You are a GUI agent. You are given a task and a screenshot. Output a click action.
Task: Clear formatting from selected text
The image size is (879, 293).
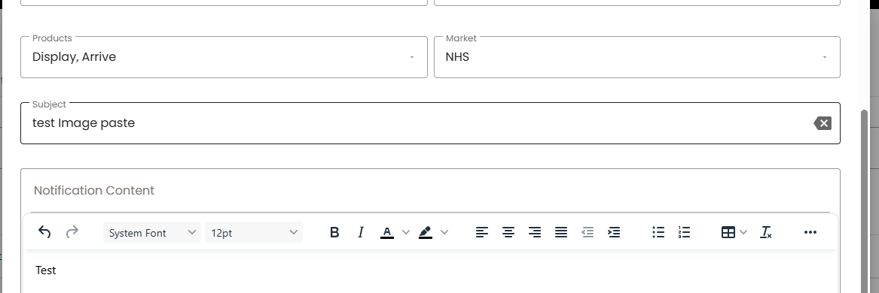pos(766,232)
